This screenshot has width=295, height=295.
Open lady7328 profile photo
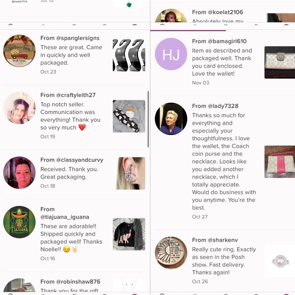[x=171, y=119]
